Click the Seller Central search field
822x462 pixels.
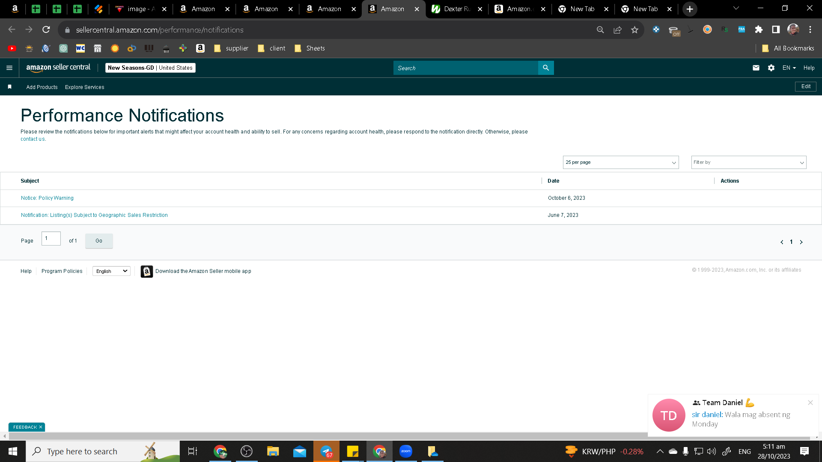click(465, 68)
